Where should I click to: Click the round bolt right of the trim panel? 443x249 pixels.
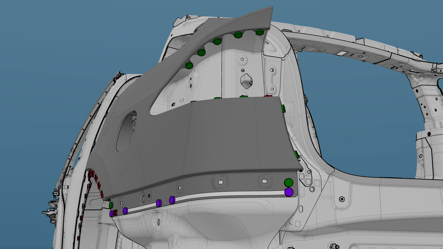coord(342,199)
